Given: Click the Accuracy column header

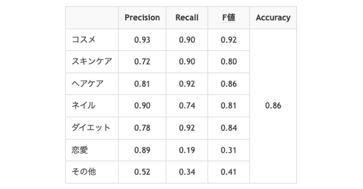Looking at the screenshot, I should pyautogui.click(x=273, y=18).
